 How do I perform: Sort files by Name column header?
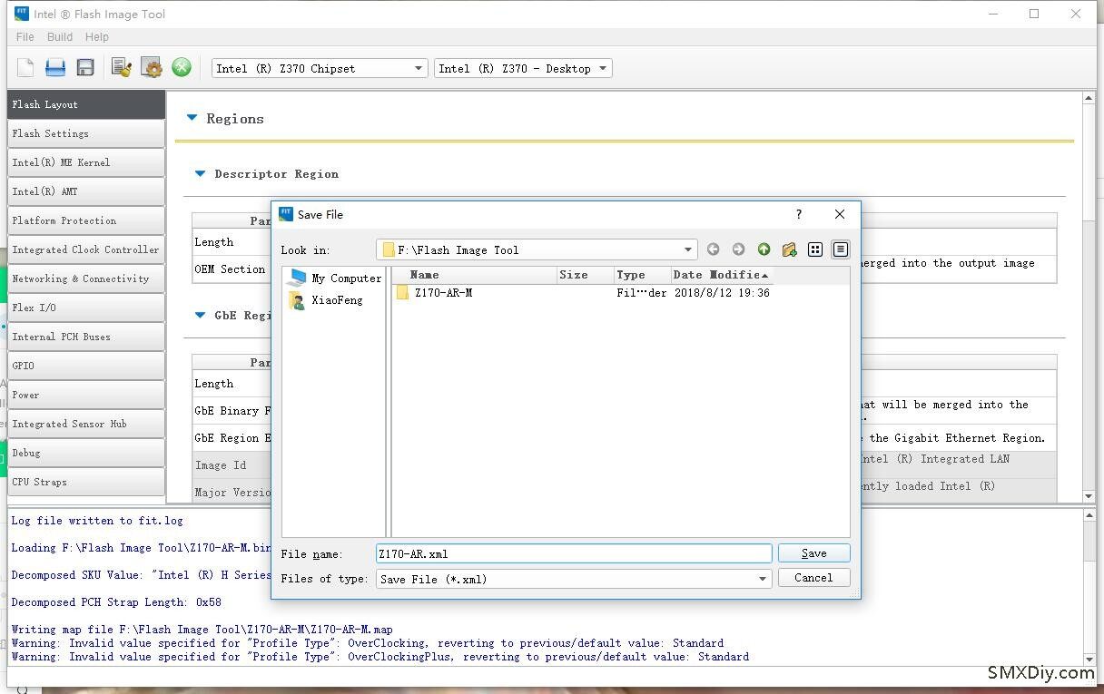(475, 275)
